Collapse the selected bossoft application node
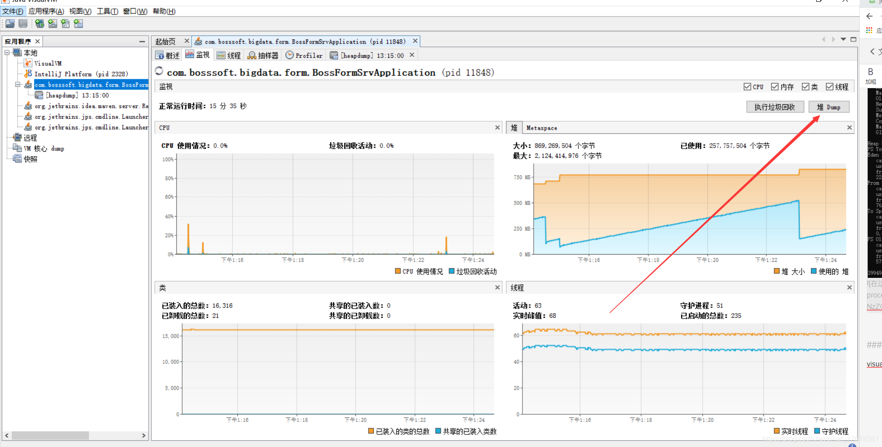The width and height of the screenshot is (882, 447). [x=18, y=85]
